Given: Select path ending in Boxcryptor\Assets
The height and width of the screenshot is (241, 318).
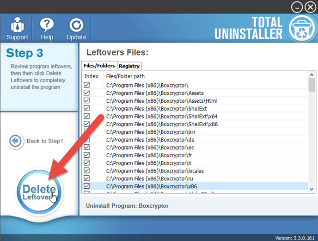Looking at the screenshot, I should [155, 93].
